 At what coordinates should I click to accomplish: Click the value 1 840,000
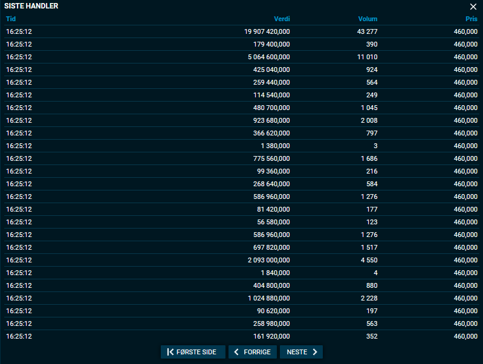point(275,273)
